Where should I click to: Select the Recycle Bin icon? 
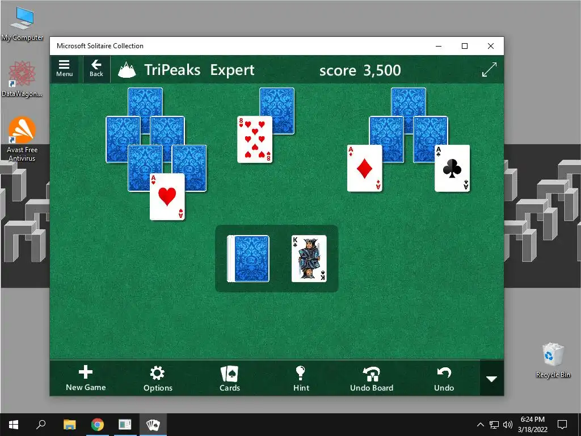tap(553, 360)
